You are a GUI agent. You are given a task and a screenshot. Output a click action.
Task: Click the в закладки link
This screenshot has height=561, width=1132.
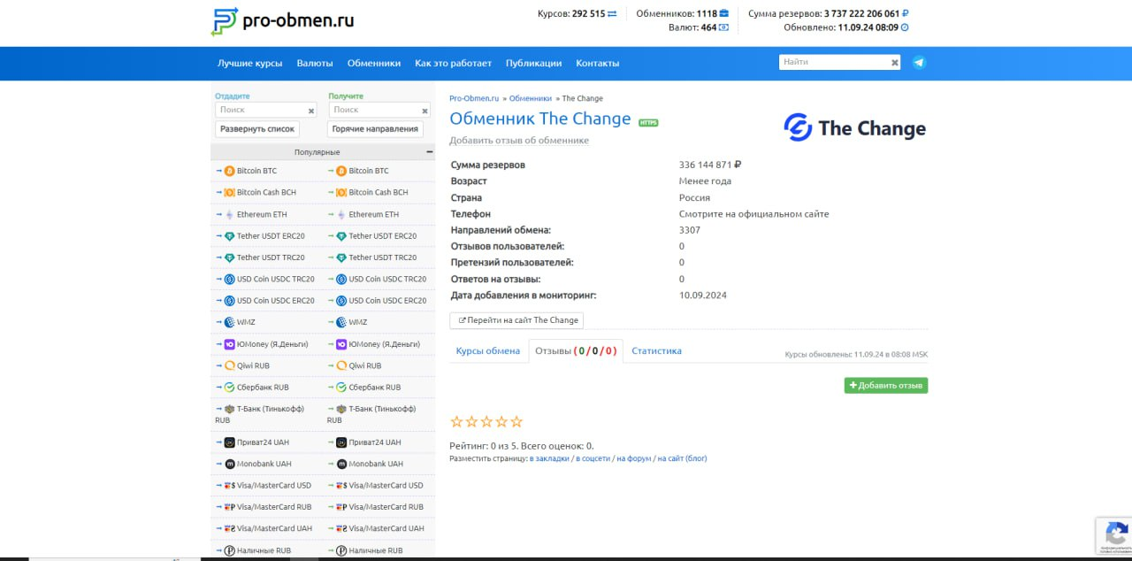coord(549,458)
